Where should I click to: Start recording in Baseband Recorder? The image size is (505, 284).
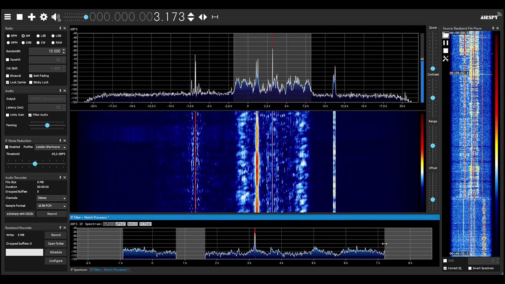[56, 235]
